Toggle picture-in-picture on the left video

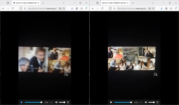tap(66, 74)
